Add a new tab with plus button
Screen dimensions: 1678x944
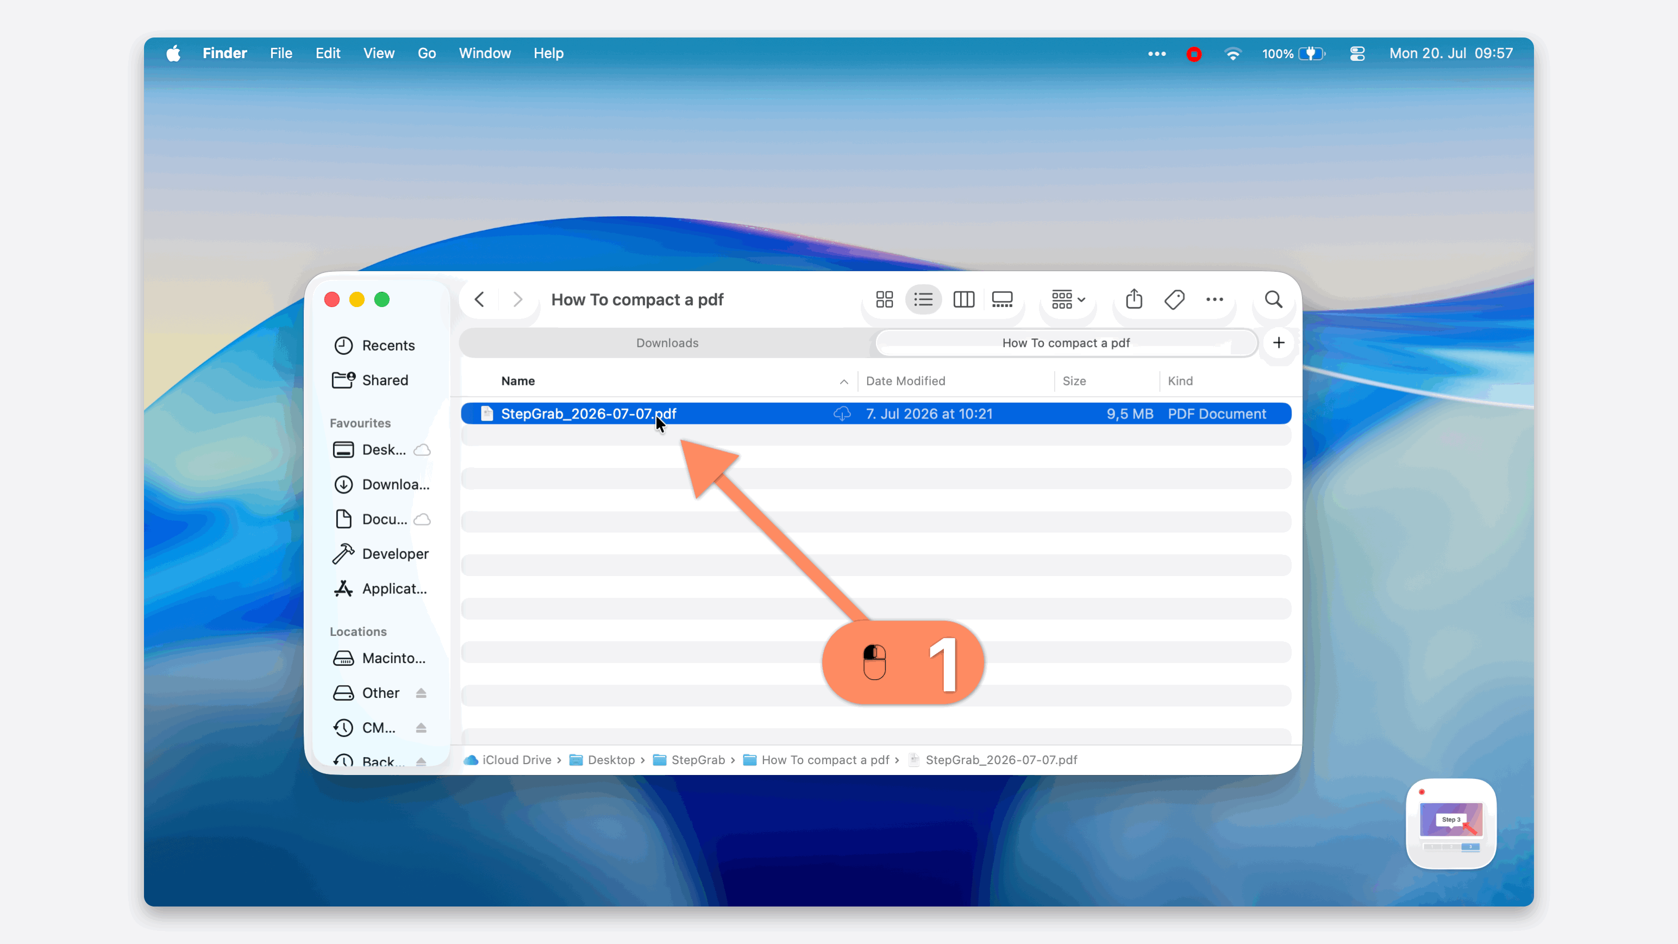[1279, 343]
